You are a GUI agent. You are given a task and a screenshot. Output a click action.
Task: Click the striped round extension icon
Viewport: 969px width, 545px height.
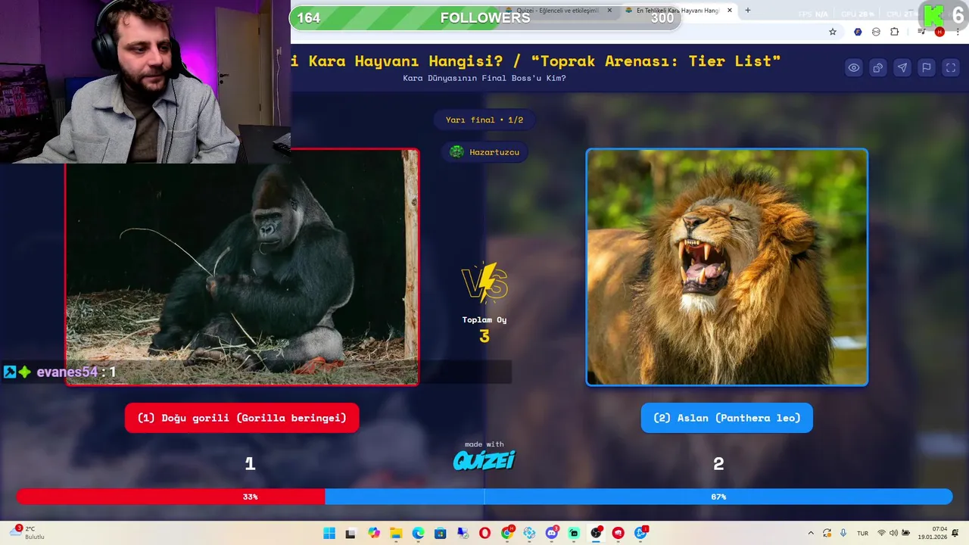point(876,32)
